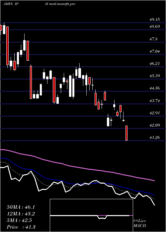Click the 47.04 price level label

pos(154,51)
